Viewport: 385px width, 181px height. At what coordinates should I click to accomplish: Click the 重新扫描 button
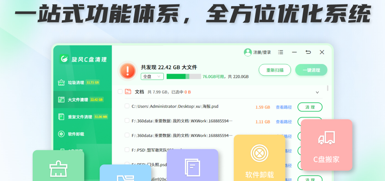pyautogui.click(x=275, y=70)
